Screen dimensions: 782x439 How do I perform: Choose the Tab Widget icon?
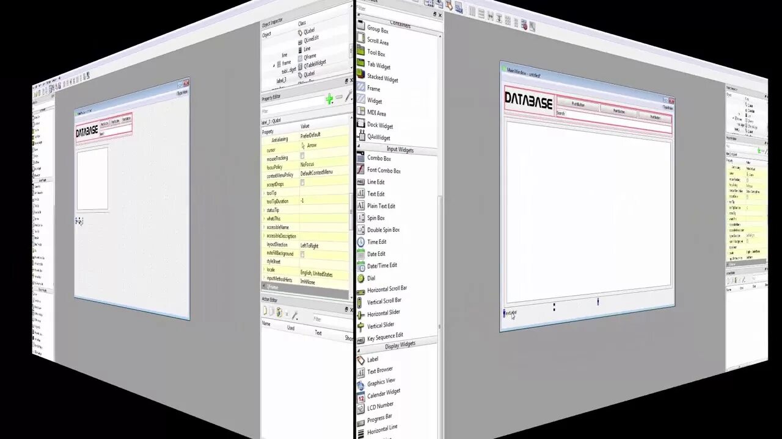[360, 64]
